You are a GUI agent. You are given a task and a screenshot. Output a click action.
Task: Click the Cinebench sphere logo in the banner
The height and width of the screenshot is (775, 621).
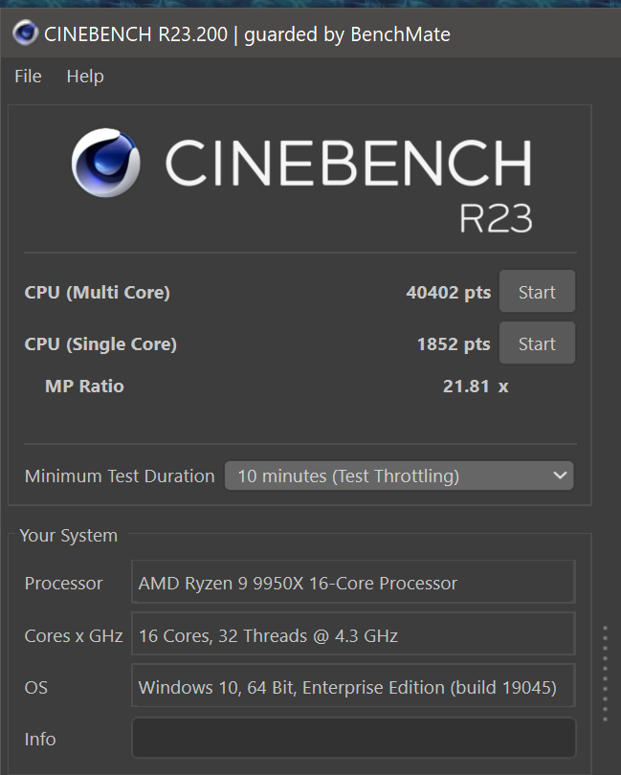pyautogui.click(x=105, y=164)
